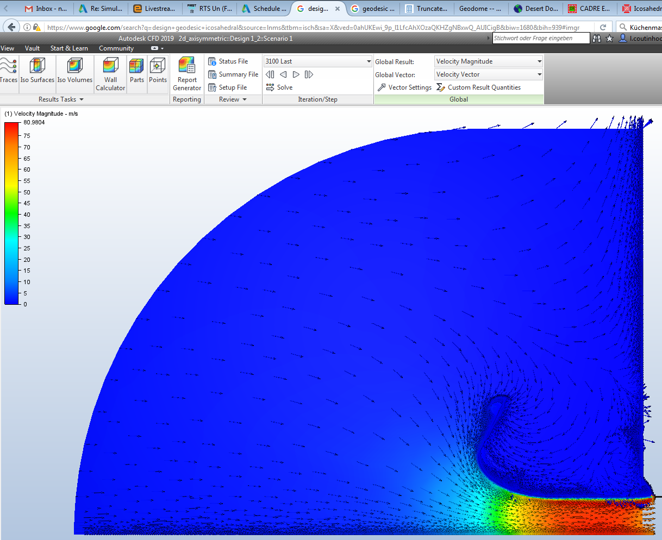Open the Iso Surfaces tool
This screenshot has height=540, width=662.
coord(37,72)
